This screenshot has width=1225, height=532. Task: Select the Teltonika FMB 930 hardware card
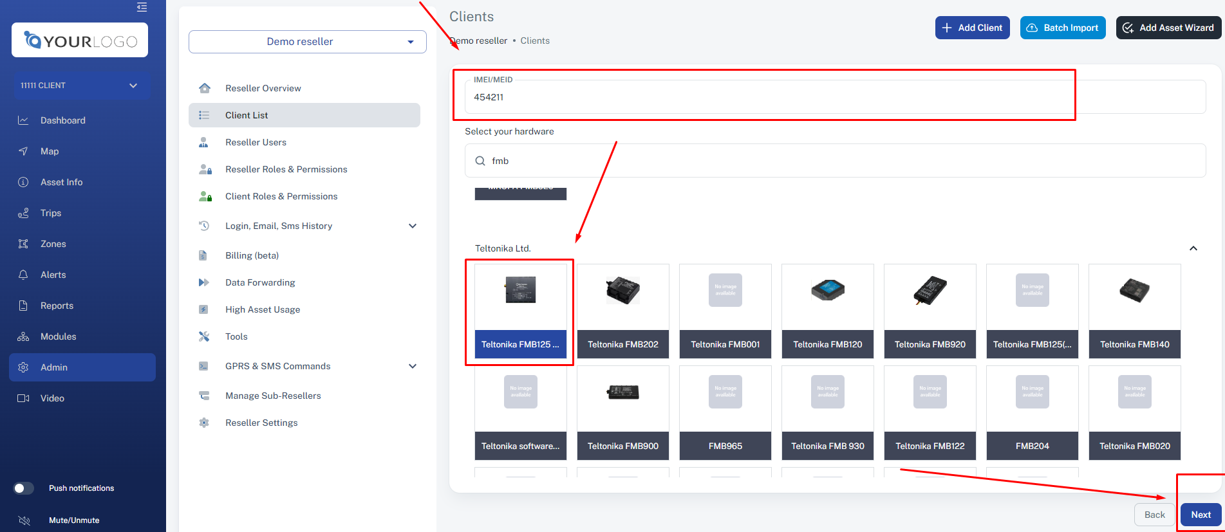(x=828, y=413)
